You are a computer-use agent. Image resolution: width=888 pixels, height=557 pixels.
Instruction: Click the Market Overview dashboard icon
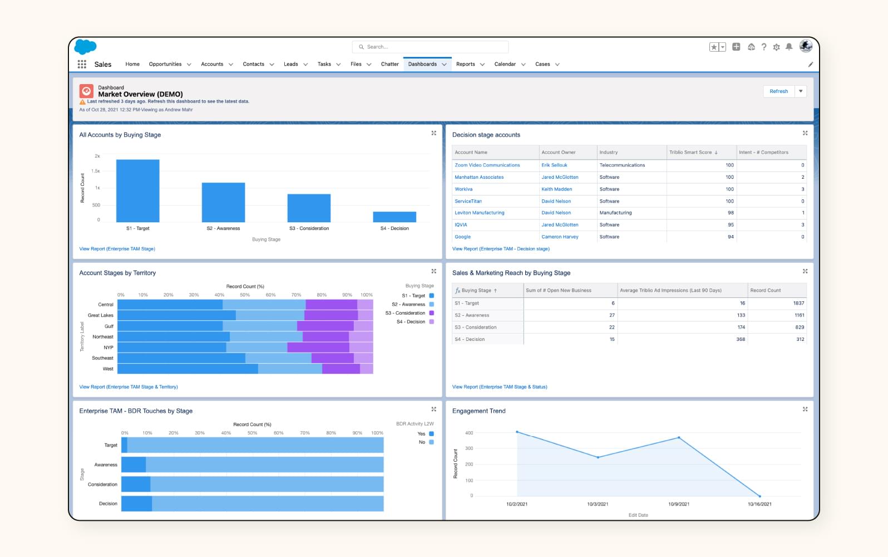pos(86,91)
